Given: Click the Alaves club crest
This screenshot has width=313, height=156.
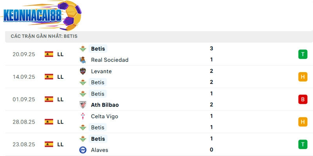Looking at the screenshot, I should point(83,150).
